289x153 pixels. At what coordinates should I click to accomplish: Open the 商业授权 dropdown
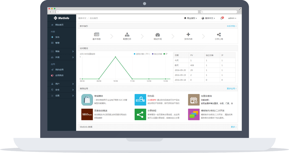click(190, 18)
